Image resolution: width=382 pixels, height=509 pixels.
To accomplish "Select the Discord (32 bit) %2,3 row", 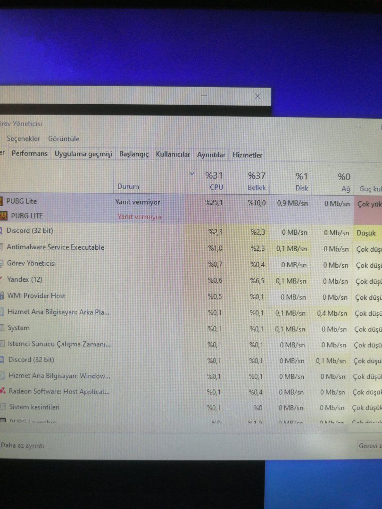I will 191,231.
